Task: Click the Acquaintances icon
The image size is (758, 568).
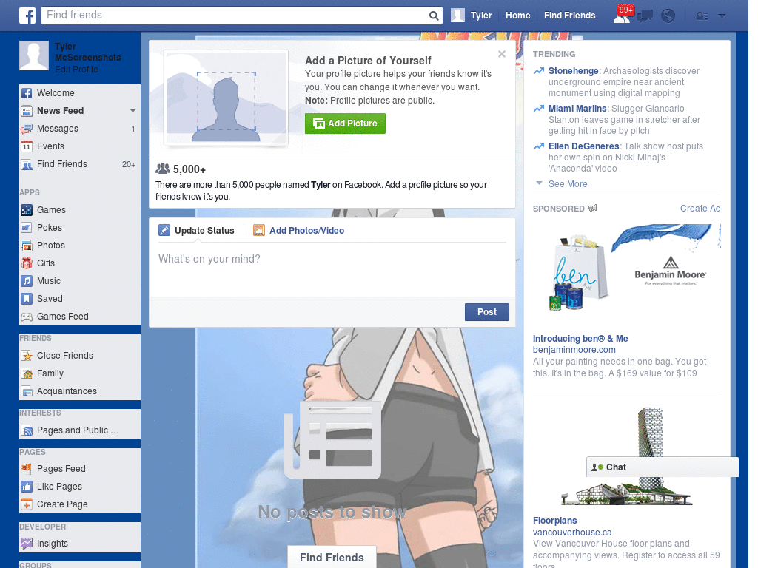Action: click(x=27, y=391)
